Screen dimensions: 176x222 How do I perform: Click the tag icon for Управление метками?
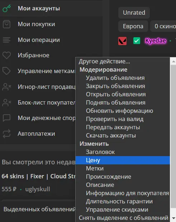coord(6,71)
